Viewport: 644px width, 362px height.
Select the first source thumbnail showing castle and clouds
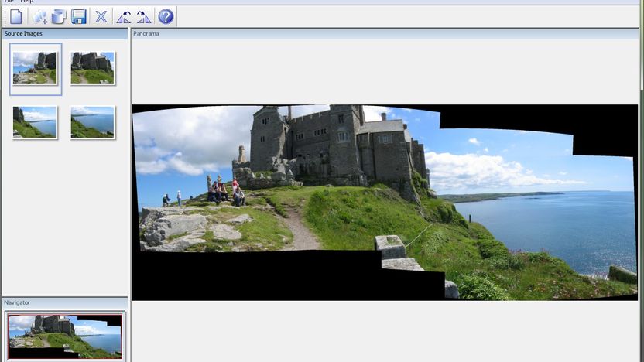35,68
